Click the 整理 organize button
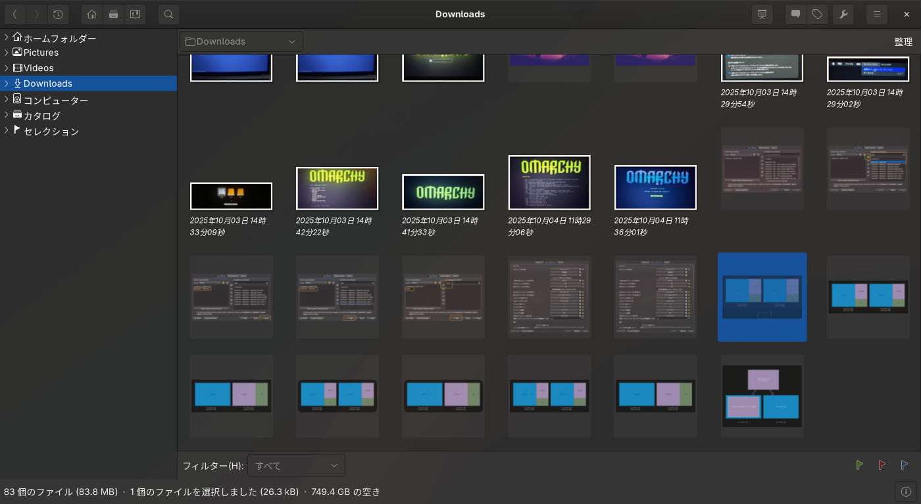Image resolution: width=921 pixels, height=504 pixels. tap(903, 41)
